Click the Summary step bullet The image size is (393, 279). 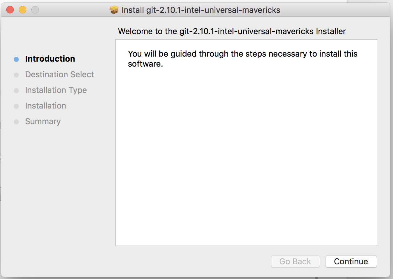16,122
